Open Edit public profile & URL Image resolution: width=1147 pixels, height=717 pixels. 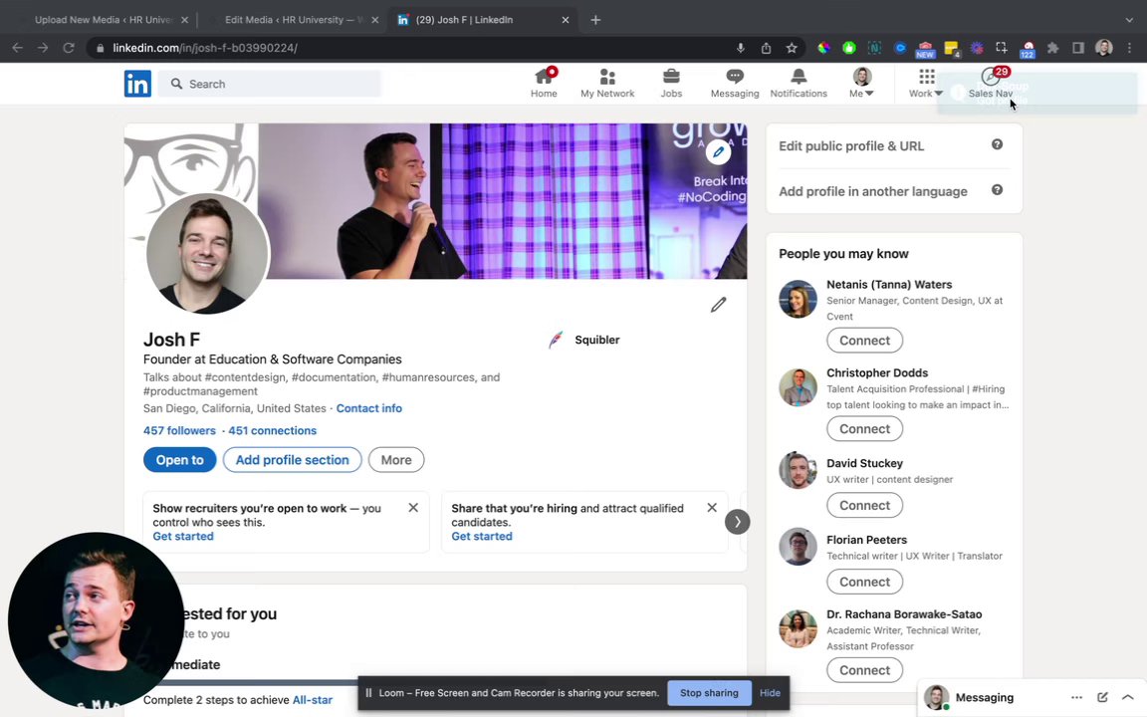[851, 145]
